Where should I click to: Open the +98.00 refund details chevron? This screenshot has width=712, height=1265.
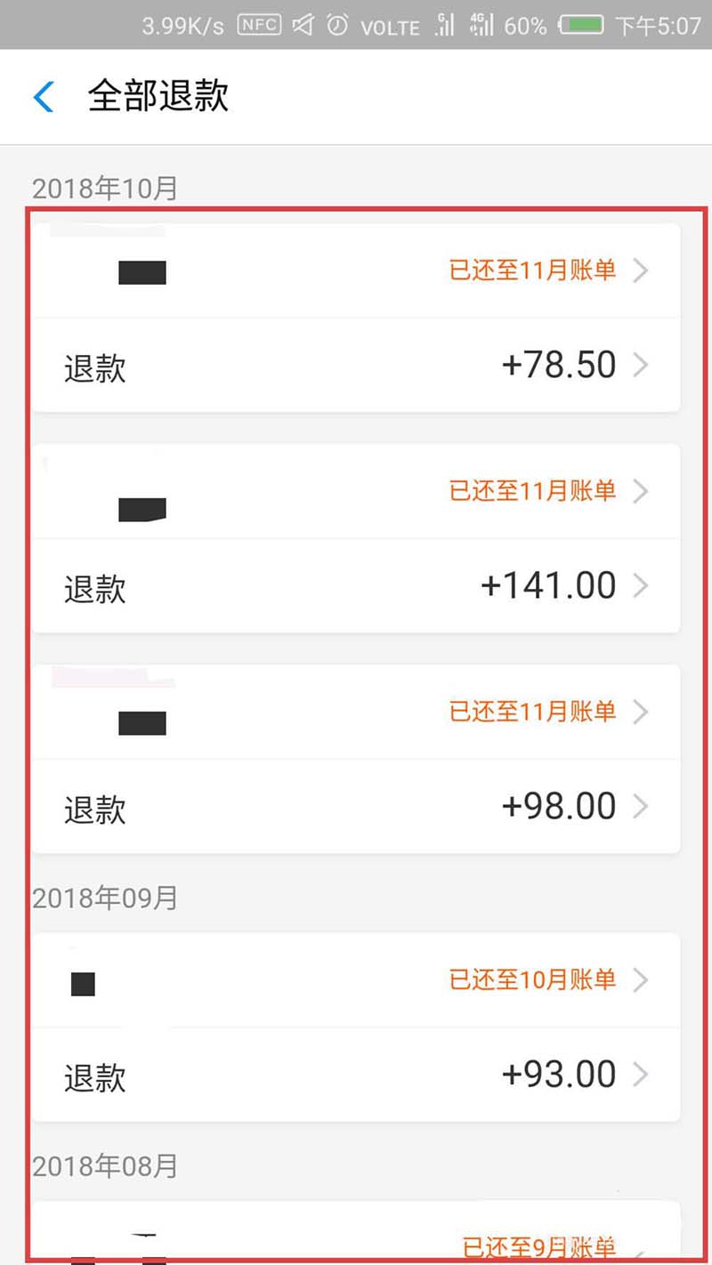tap(640, 806)
